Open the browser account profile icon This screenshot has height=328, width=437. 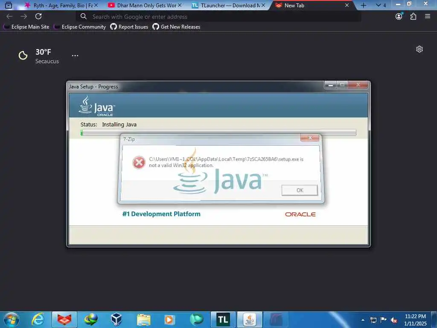399,17
